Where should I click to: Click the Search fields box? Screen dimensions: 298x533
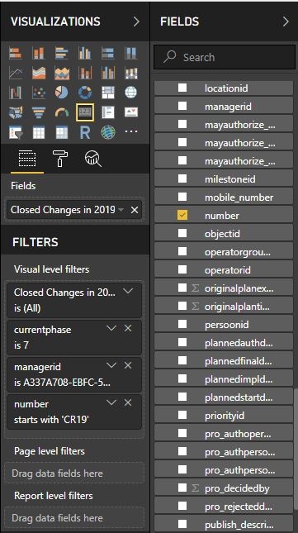click(225, 57)
